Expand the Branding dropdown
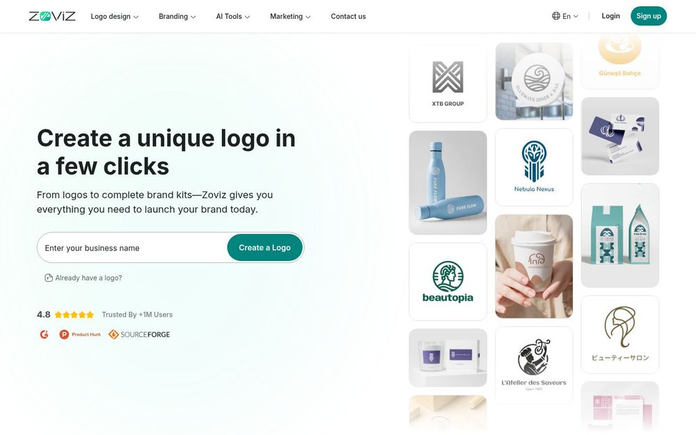696x435 pixels. [177, 17]
